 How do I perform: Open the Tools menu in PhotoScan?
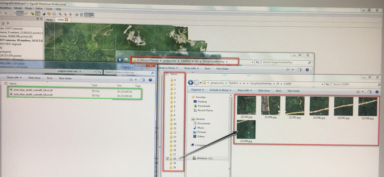click(x=49, y=9)
